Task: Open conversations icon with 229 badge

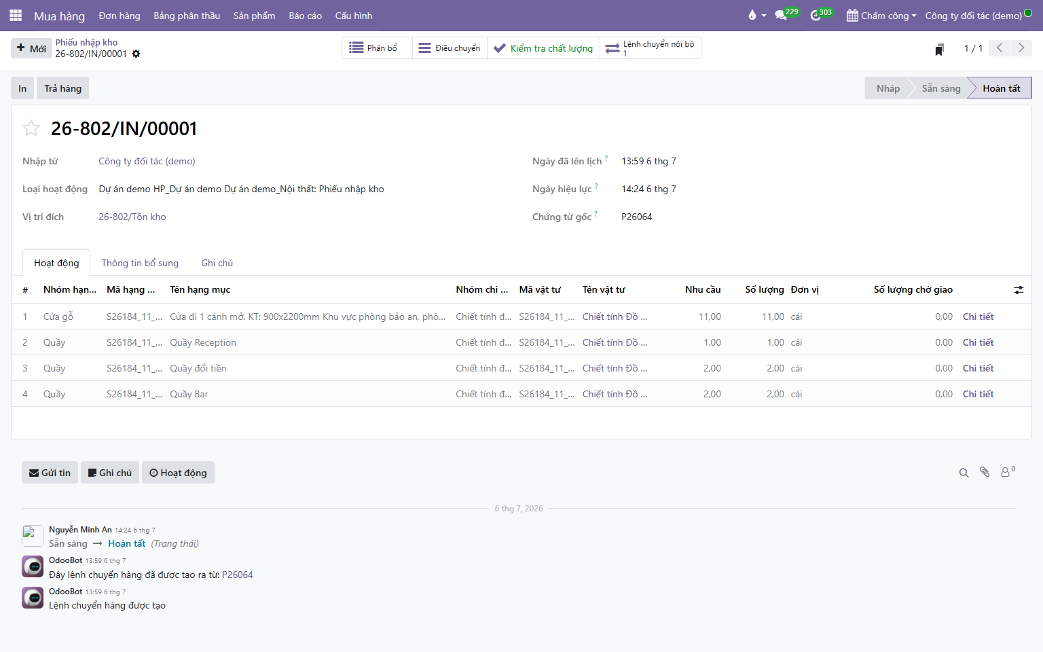Action: (x=786, y=14)
